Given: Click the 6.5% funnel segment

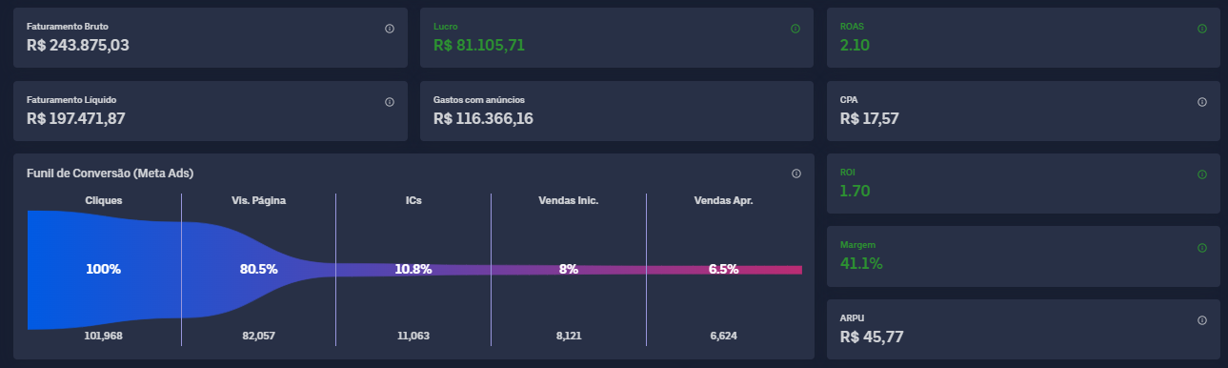Looking at the screenshot, I should 723,270.
